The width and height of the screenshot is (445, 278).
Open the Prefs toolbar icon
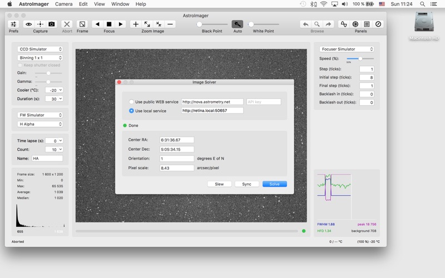coord(13,24)
